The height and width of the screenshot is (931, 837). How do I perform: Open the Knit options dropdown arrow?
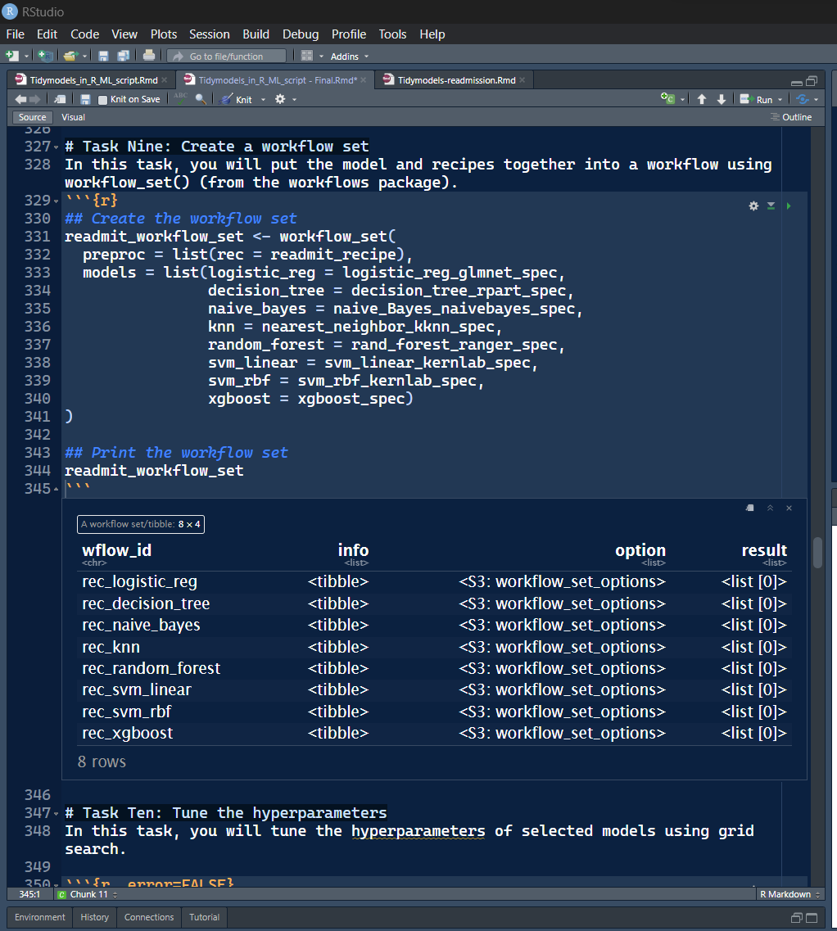pyautogui.click(x=263, y=100)
